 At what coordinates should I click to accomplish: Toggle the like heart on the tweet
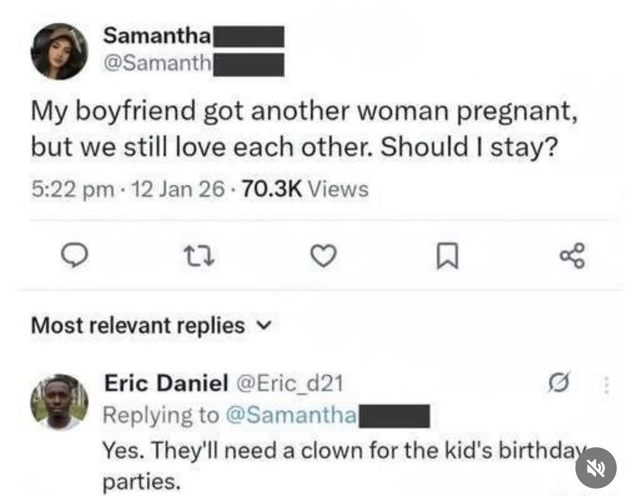click(324, 256)
